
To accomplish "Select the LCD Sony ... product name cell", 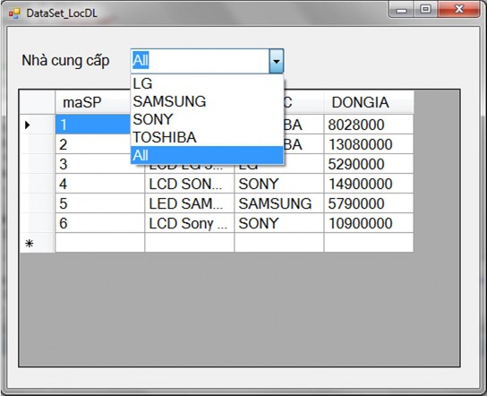I will click(190, 223).
